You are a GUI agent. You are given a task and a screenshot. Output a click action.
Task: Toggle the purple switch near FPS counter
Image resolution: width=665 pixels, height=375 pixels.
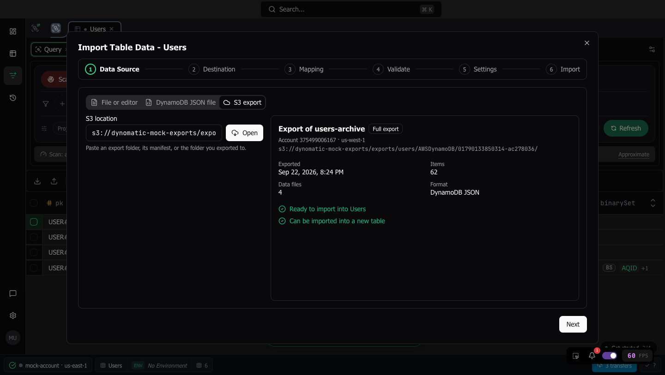[610, 356]
